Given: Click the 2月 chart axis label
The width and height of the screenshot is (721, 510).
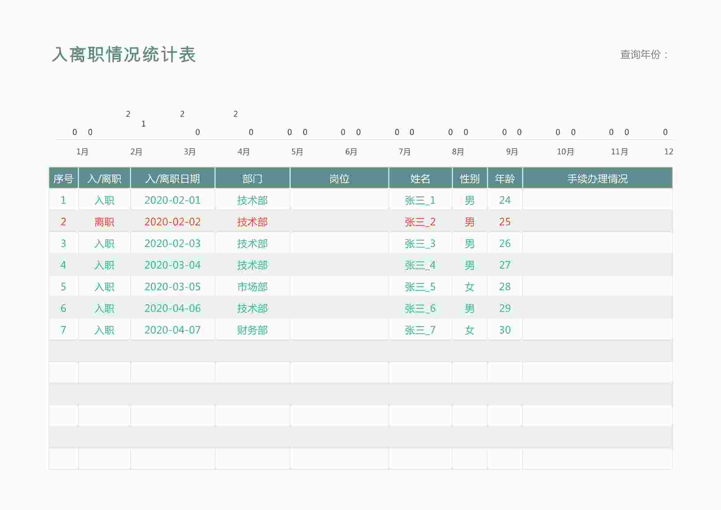Looking at the screenshot, I should point(136,152).
